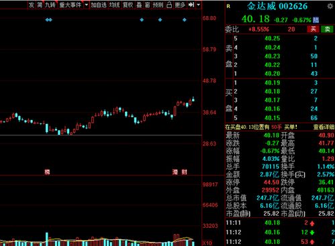Select 预测 from chart toolbar
This screenshot has height=246, width=335.
pos(158,5)
